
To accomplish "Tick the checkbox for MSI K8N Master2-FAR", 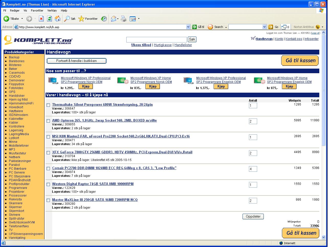I will tap(48, 137).
